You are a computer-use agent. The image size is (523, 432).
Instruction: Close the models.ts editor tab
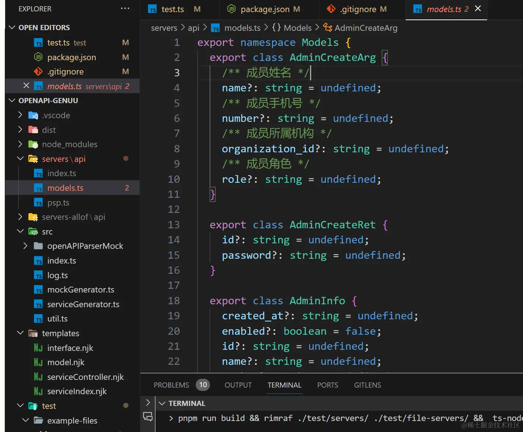[x=478, y=8]
